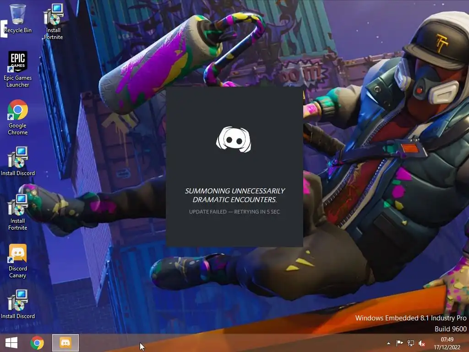Show hidden system tray icons
The width and height of the screenshot is (469, 352).
(x=388, y=343)
